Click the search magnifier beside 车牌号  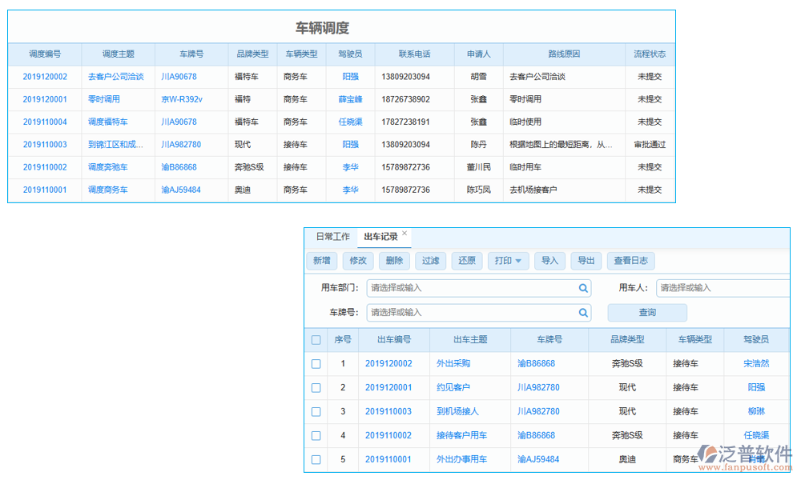[x=583, y=312]
